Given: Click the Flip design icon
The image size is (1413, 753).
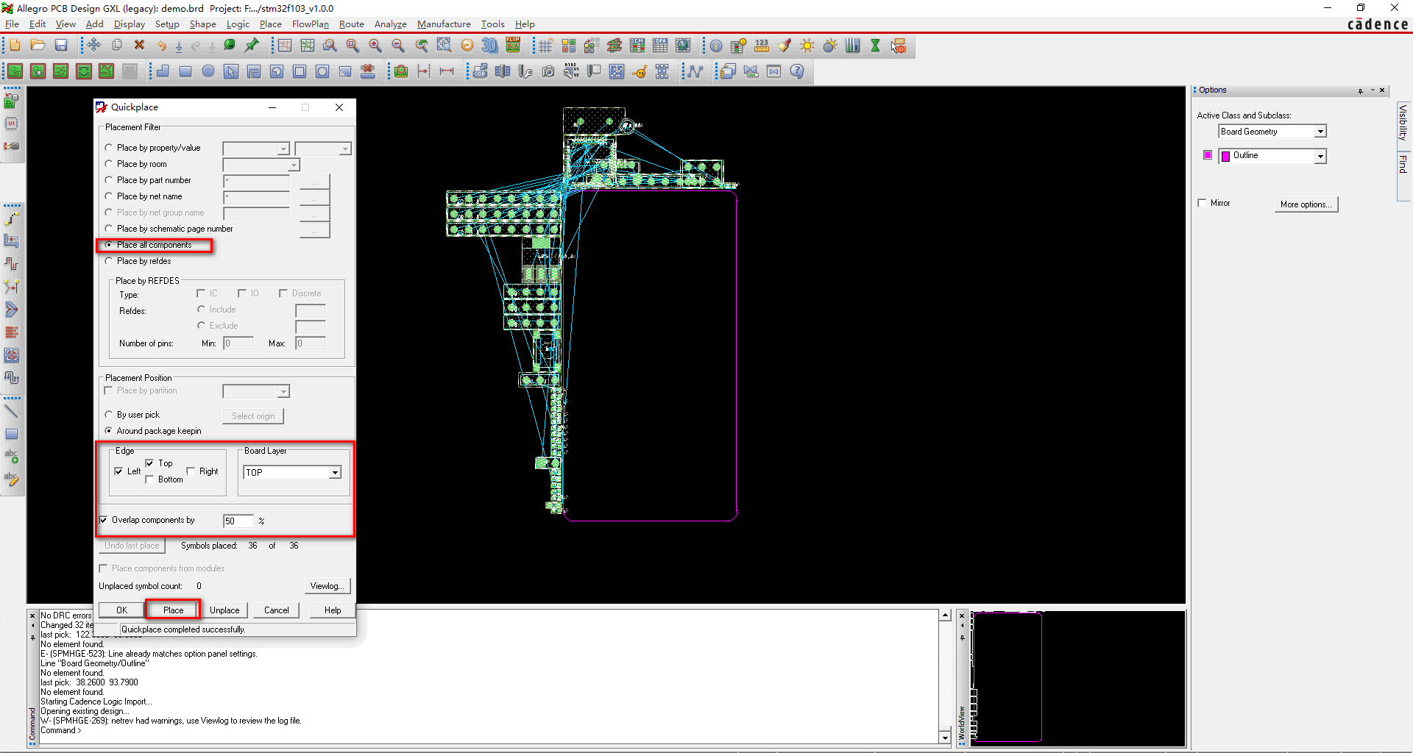Looking at the screenshot, I should click(x=513, y=46).
